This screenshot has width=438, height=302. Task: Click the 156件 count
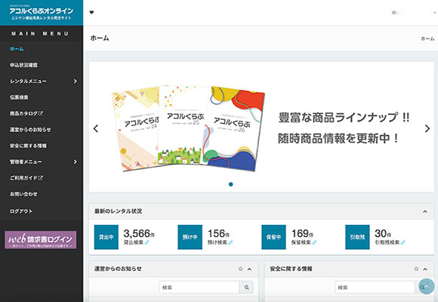pyautogui.click(x=218, y=233)
